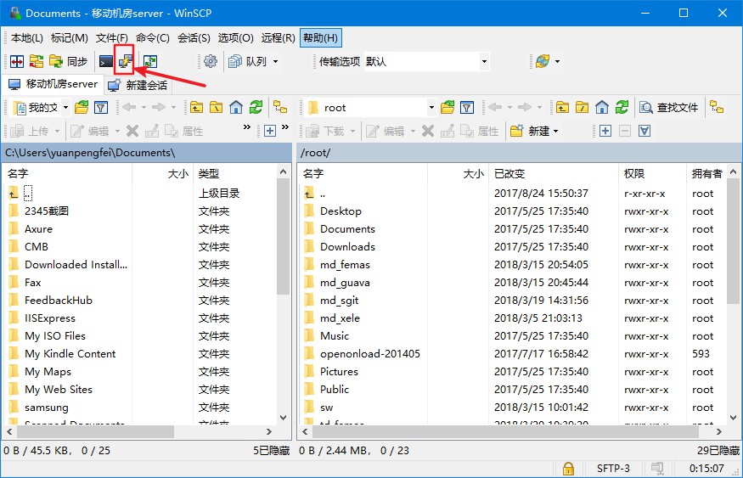Select the md_femas remote folder
This screenshot has width=743, height=478.
click(x=345, y=265)
